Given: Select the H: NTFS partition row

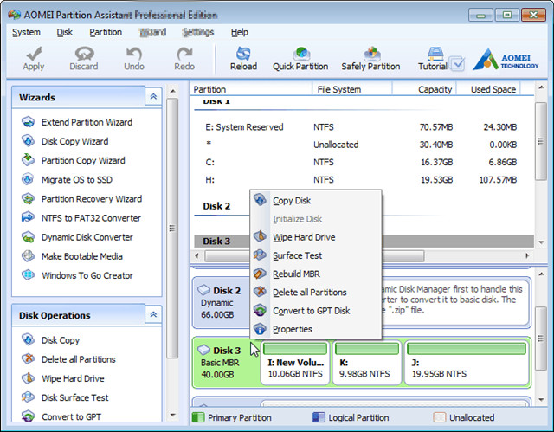Looking at the screenshot, I should point(364,180).
